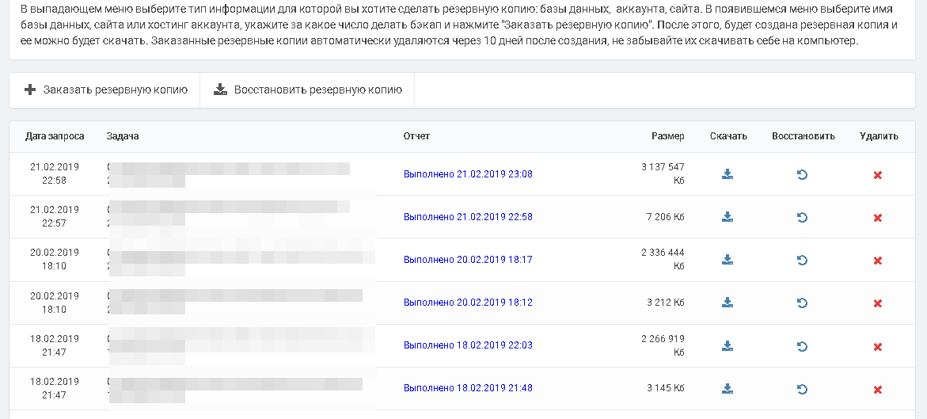Click the Размер column header
927x419 pixels.
667,136
